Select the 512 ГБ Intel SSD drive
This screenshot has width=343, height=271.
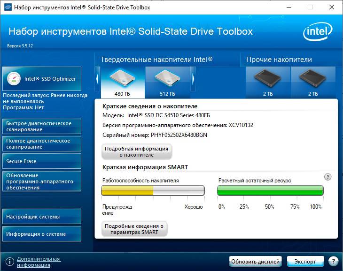click(167, 82)
